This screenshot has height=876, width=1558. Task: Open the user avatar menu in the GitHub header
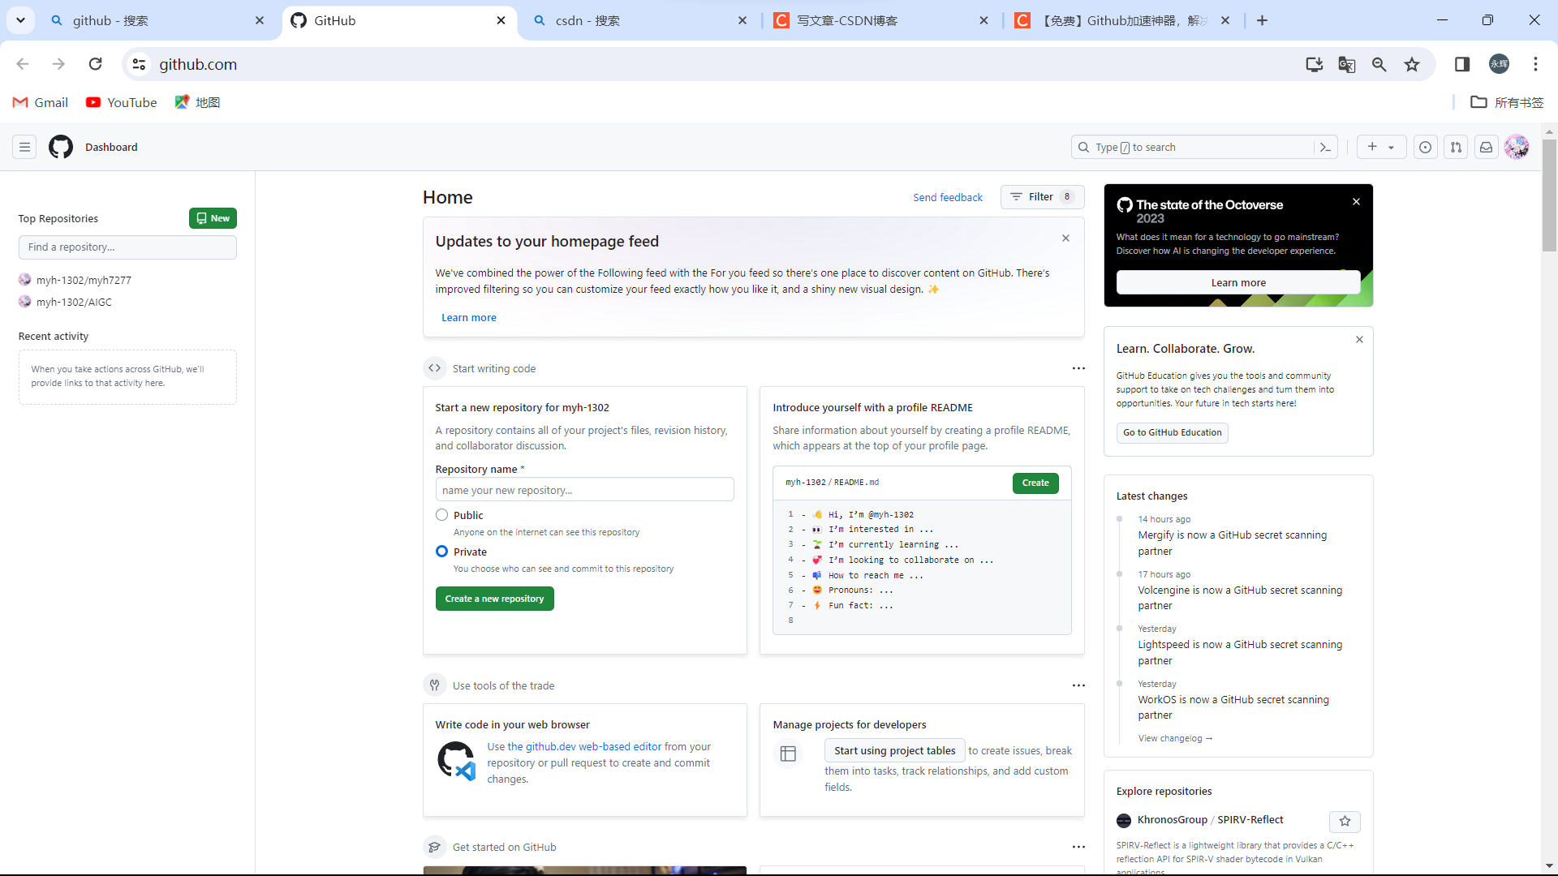tap(1516, 147)
